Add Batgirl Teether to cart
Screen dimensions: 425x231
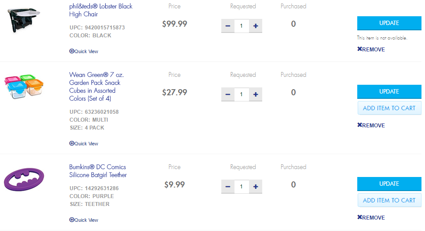tap(389, 200)
